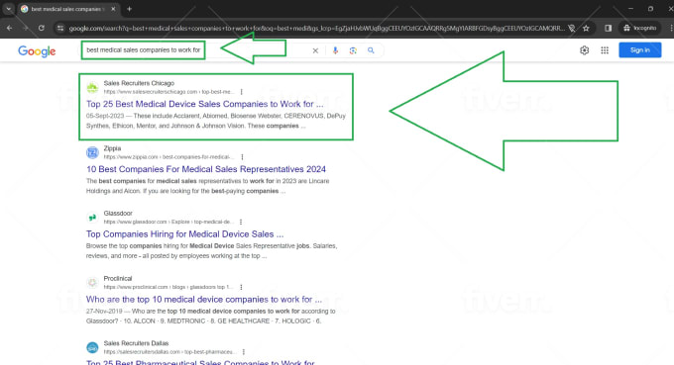This screenshot has width=674, height=365.
Task: Click the Proclinical site favicon
Action: (92, 283)
